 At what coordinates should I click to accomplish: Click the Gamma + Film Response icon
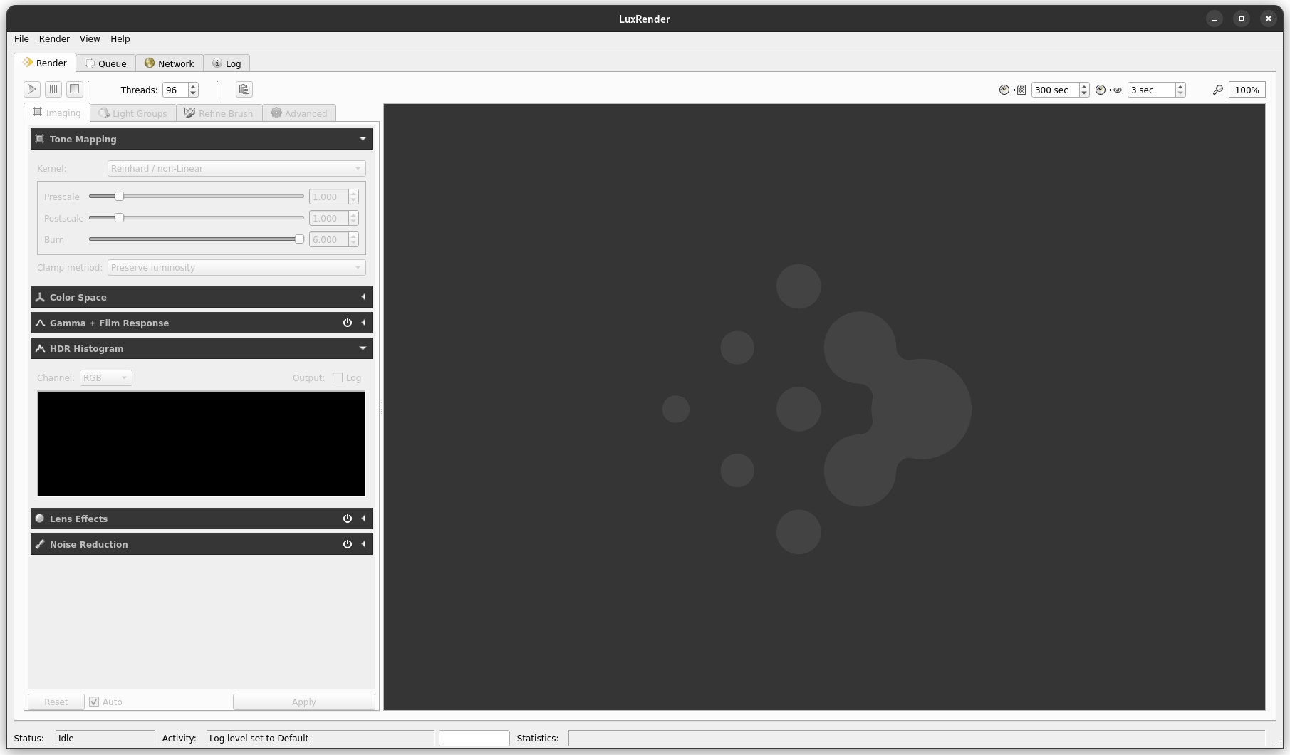[x=40, y=323]
